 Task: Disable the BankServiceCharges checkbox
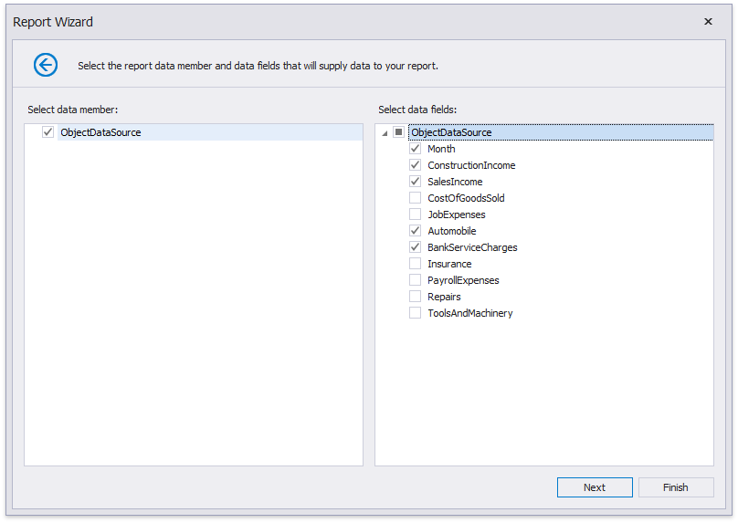[416, 247]
